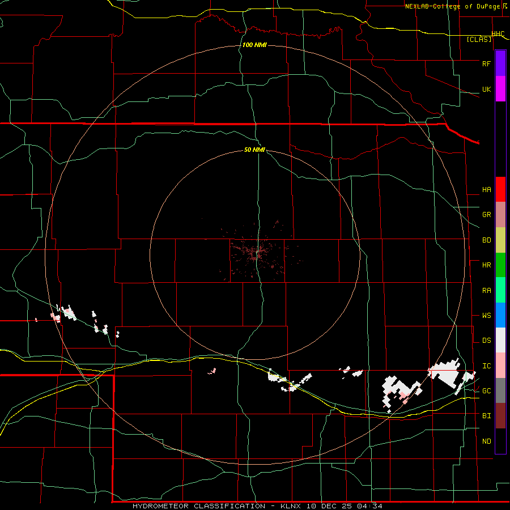Click the RA light green legend swatch

tap(500, 290)
